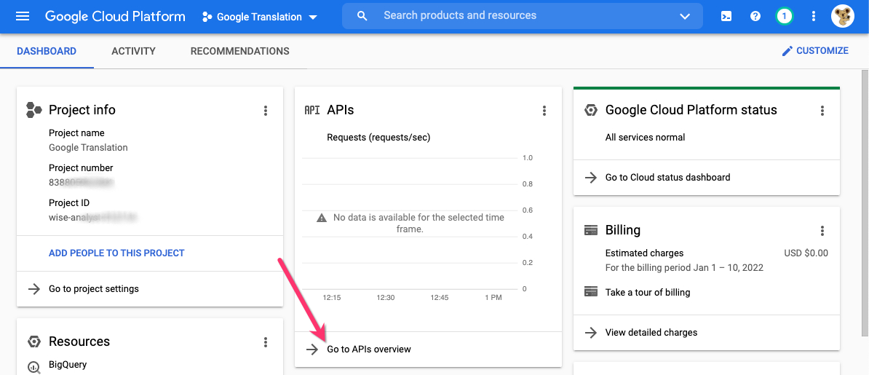Viewport: 869px width, 375px height.
Task: Open Resources card three-dot menu
Action: 266,342
